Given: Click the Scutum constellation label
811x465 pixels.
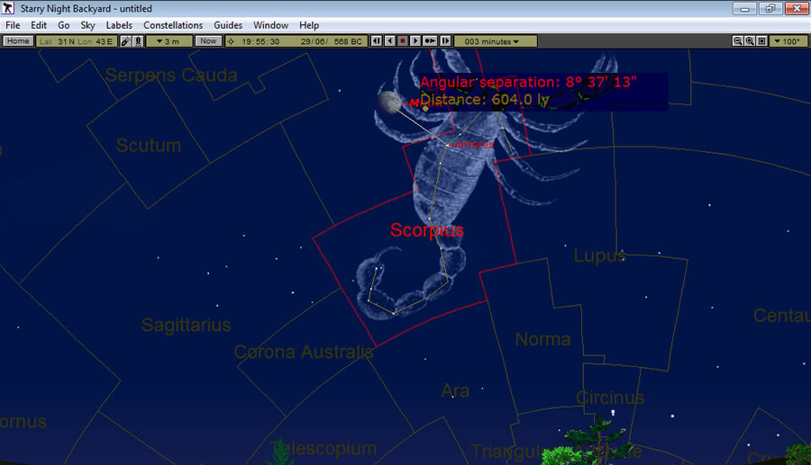Looking at the screenshot, I should coord(149,146).
